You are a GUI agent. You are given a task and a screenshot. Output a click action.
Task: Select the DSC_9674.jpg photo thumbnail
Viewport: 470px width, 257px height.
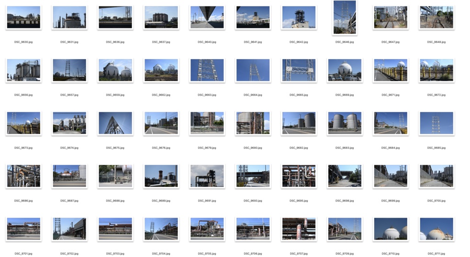click(69, 123)
